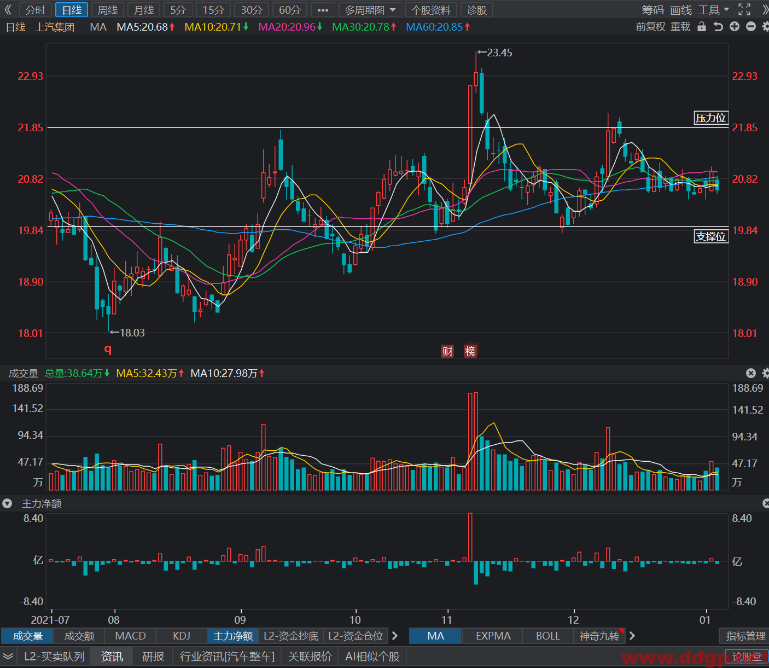This screenshot has width=769, height=668.
Task: Show more main indicators arrow
Action: 632,636
